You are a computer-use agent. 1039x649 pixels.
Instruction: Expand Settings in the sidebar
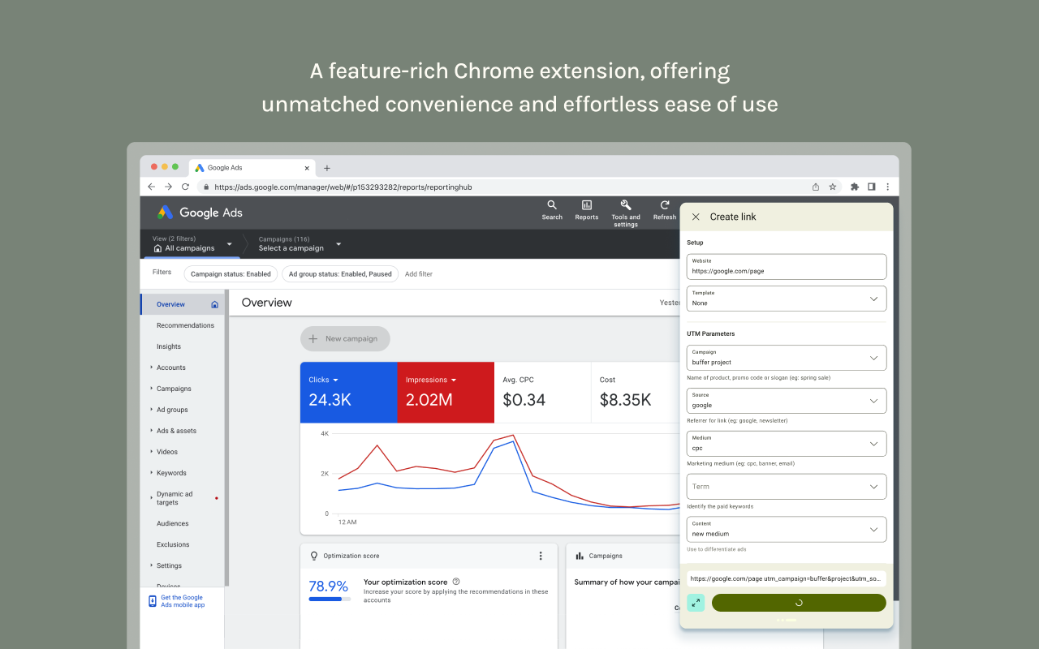tap(152, 565)
